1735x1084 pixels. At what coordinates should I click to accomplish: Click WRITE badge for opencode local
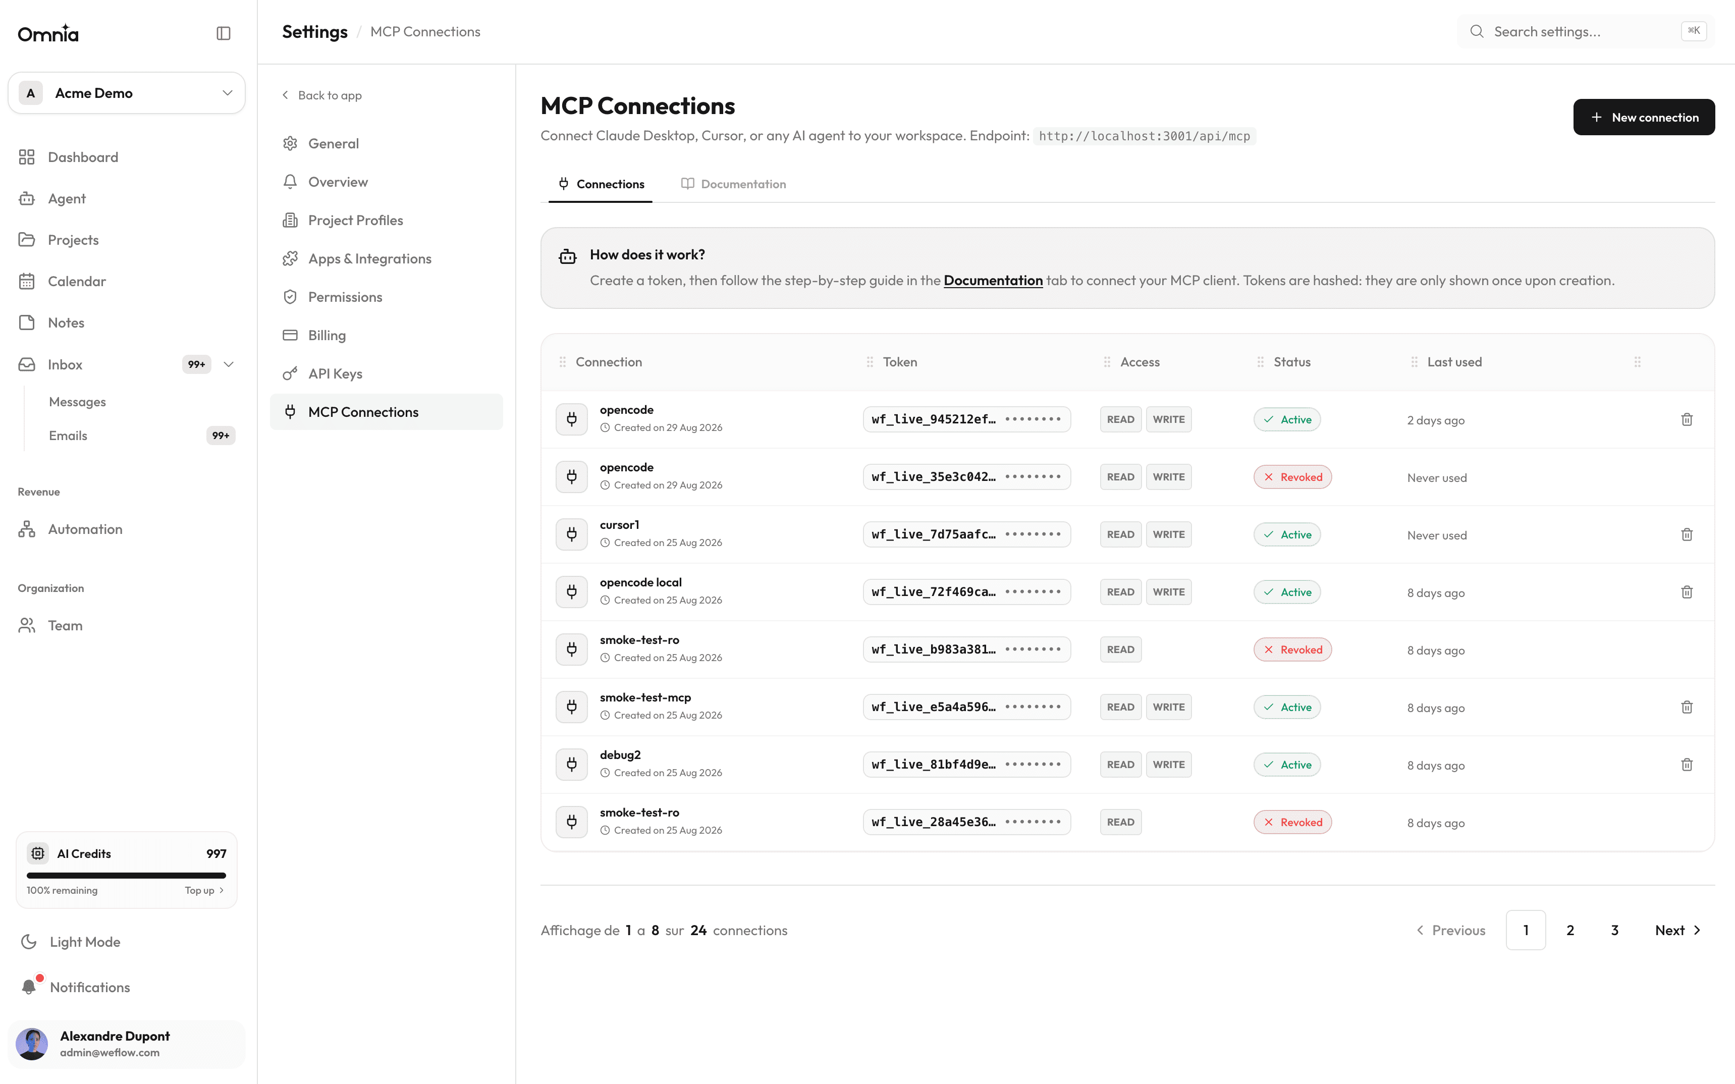pos(1169,592)
